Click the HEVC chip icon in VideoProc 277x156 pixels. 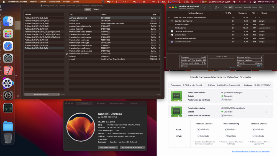[176, 111]
